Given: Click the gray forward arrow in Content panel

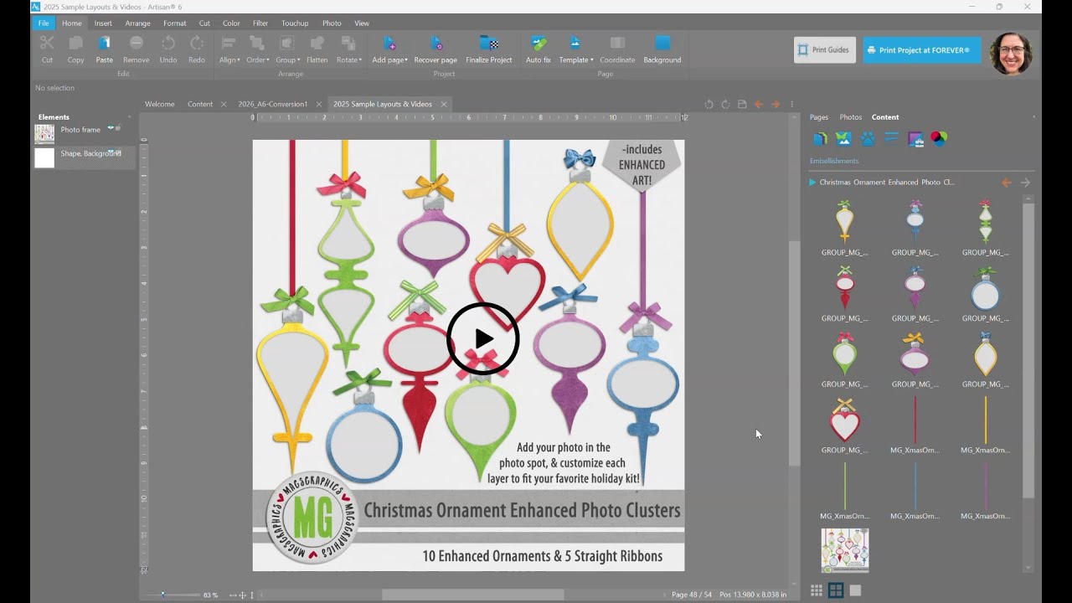Looking at the screenshot, I should (1025, 183).
